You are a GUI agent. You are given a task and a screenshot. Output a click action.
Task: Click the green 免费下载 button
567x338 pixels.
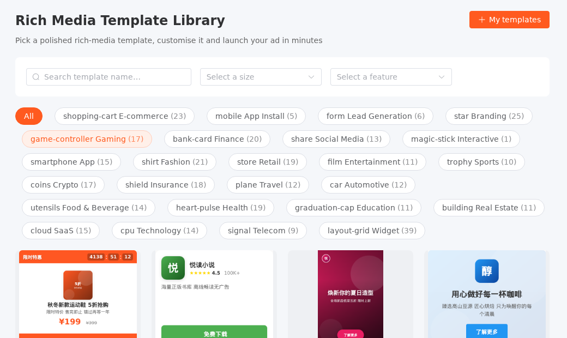tap(214, 332)
